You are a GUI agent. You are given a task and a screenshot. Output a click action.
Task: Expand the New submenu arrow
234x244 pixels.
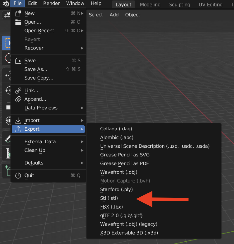coord(82,13)
